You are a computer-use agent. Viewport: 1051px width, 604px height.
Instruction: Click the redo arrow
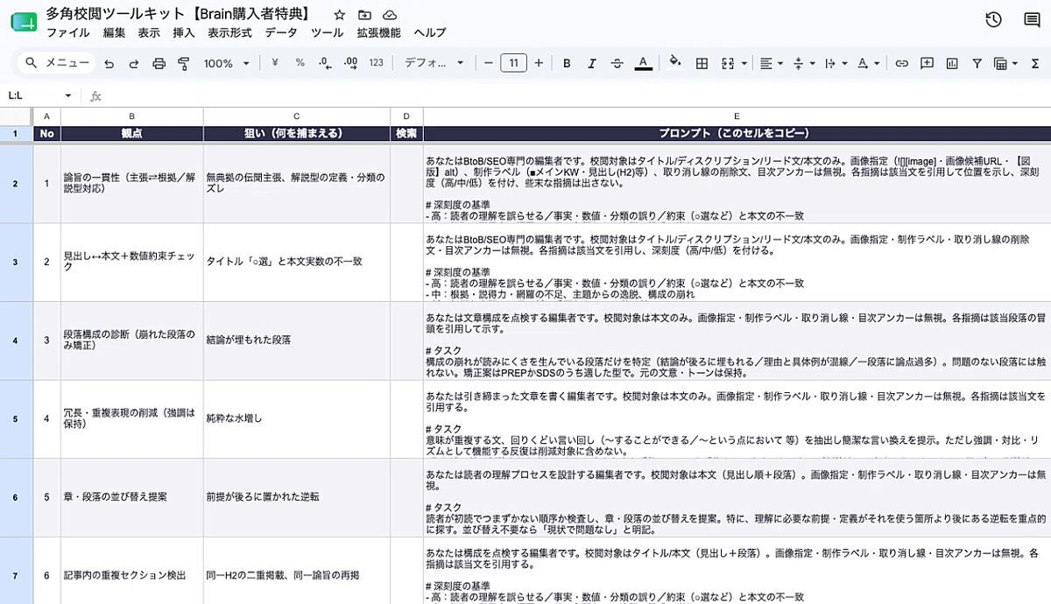point(134,63)
